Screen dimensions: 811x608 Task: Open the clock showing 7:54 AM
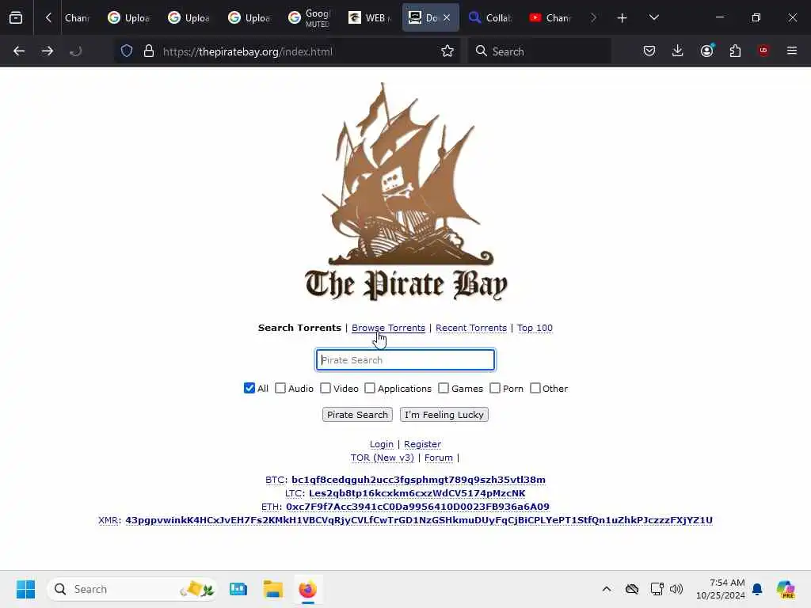(721, 589)
